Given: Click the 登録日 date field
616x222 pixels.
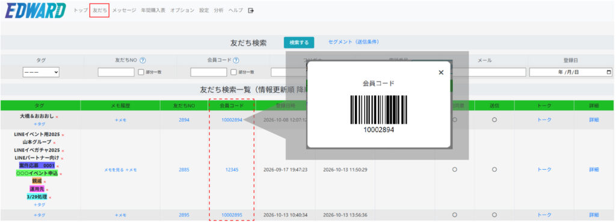Looking at the screenshot, I should click(571, 73).
